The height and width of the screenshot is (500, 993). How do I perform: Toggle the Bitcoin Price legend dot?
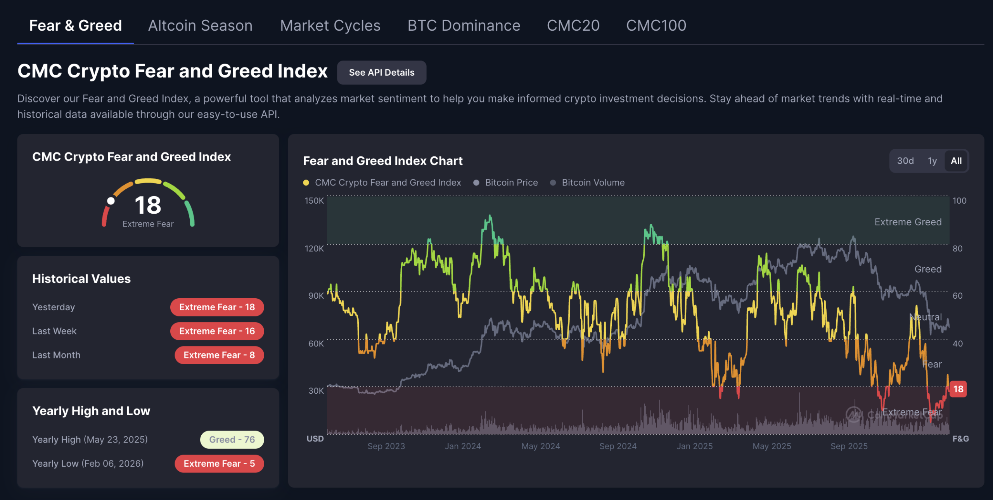pyautogui.click(x=476, y=183)
